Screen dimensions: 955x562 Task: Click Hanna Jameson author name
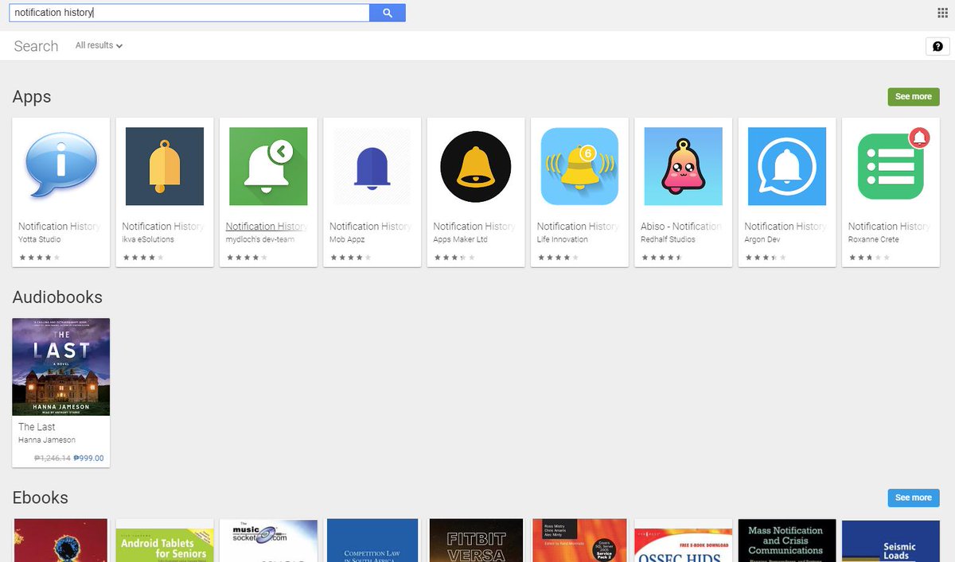(x=47, y=440)
